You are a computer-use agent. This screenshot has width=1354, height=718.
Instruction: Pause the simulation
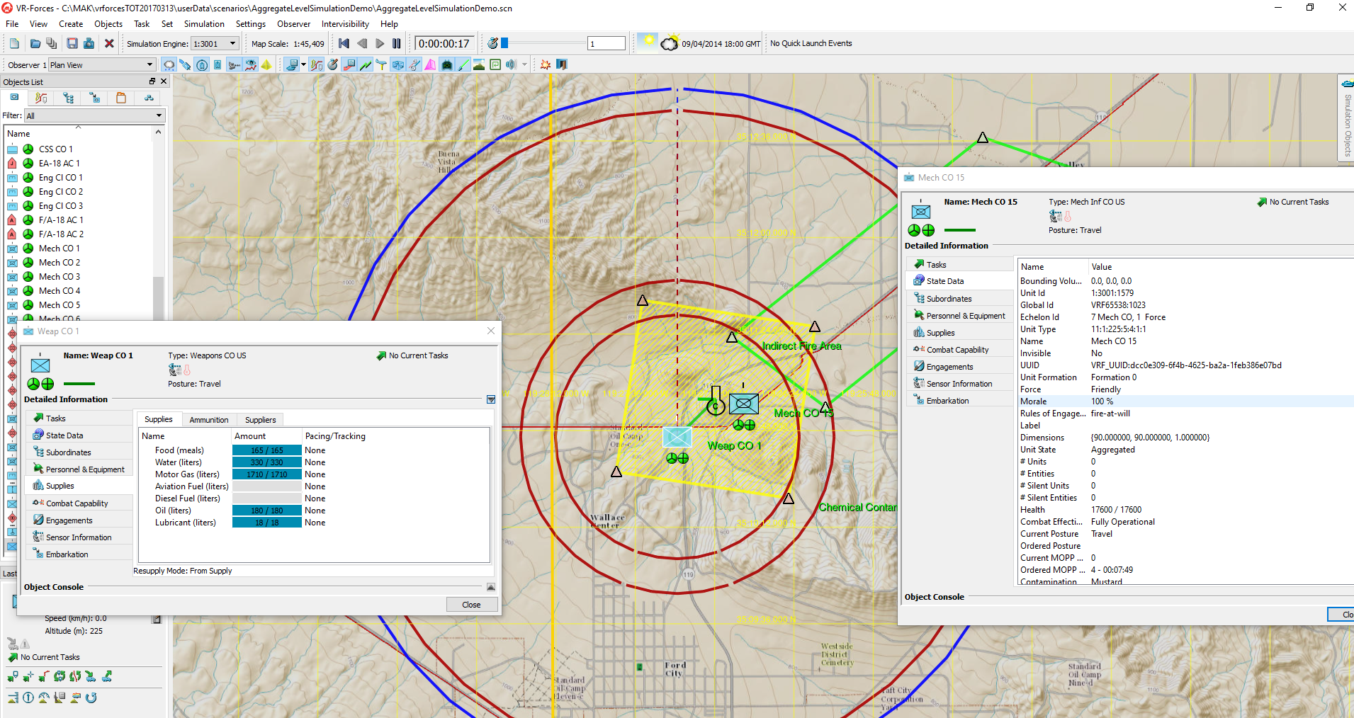tap(397, 43)
